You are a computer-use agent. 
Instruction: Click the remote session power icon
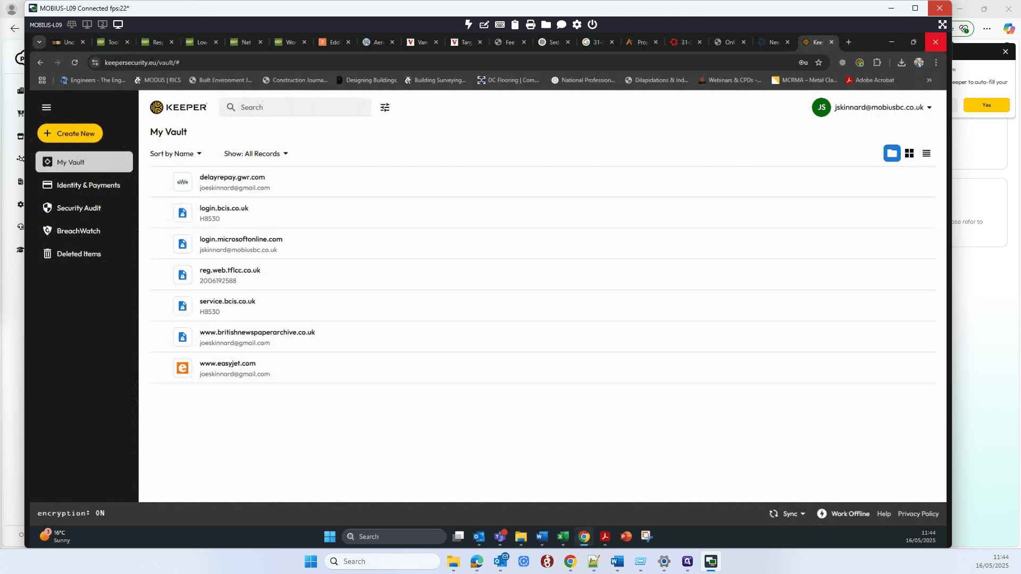coord(592,24)
